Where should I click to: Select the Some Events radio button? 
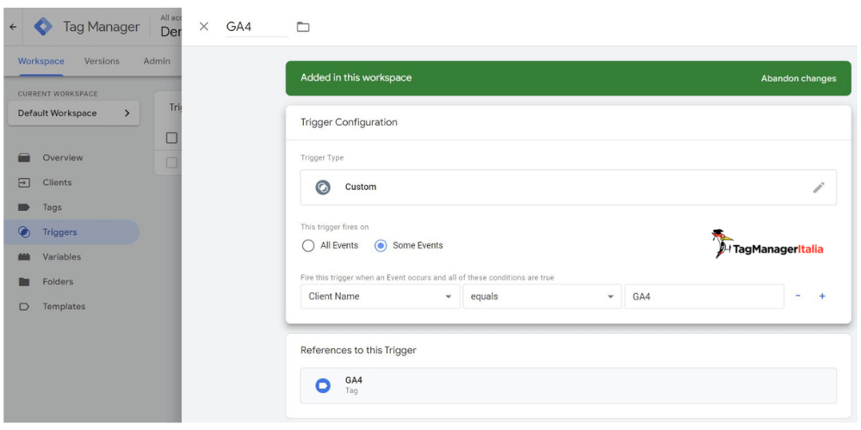tap(381, 245)
